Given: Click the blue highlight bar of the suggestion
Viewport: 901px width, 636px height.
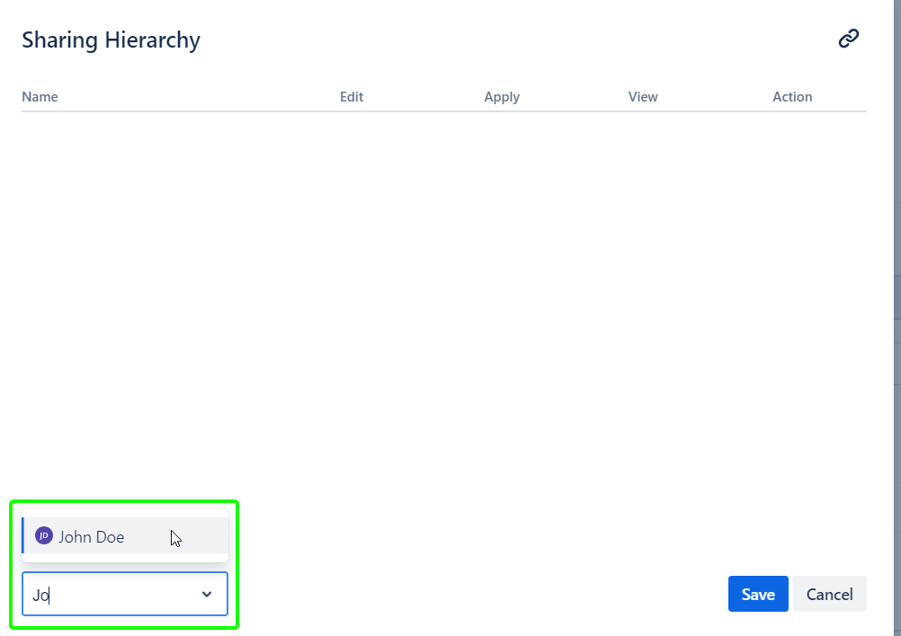Looking at the screenshot, I should [x=23, y=536].
